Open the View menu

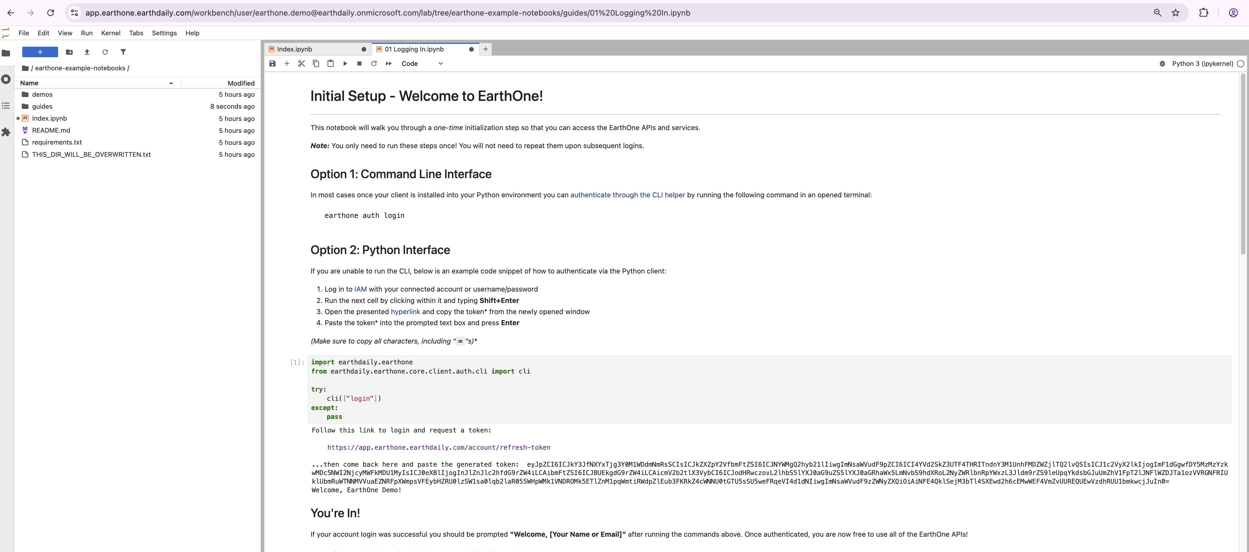[x=65, y=33]
